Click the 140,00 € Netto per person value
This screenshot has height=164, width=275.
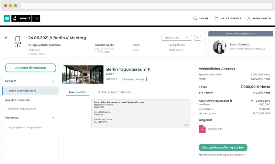tap(262, 93)
